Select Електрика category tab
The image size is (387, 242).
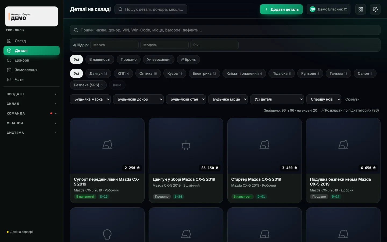point(204,73)
